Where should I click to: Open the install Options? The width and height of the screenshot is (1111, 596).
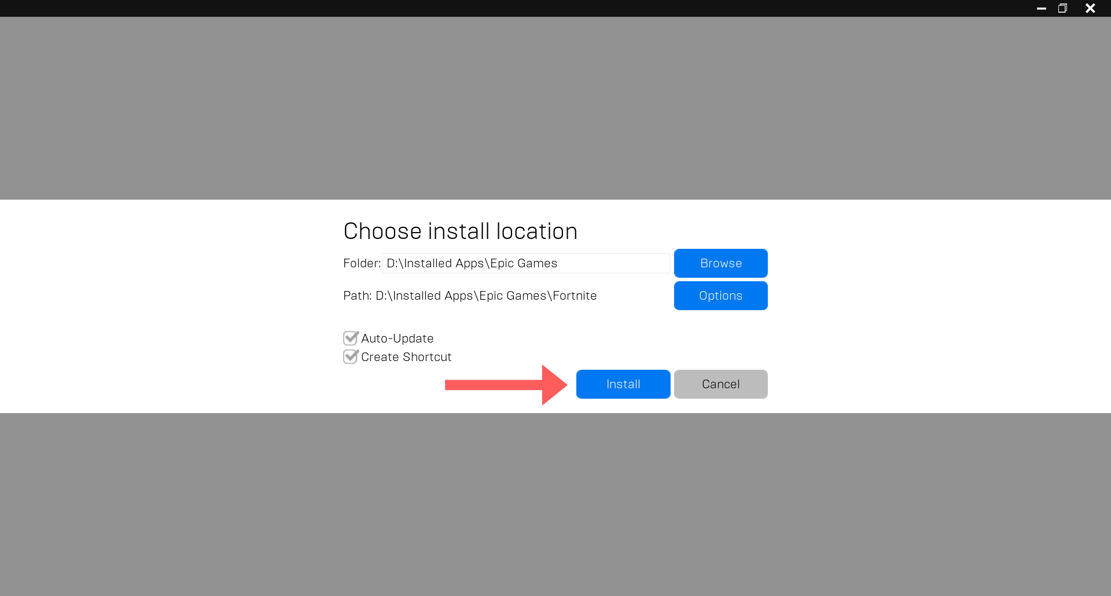click(720, 296)
